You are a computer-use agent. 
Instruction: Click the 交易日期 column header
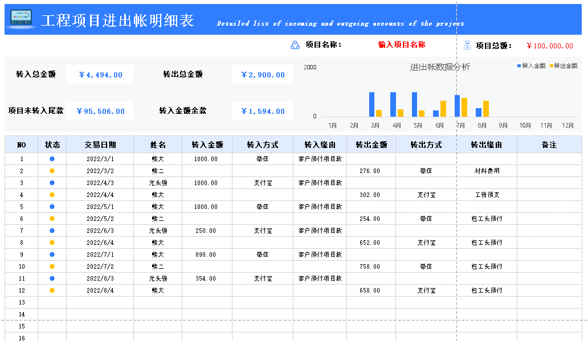pyautogui.click(x=100, y=145)
